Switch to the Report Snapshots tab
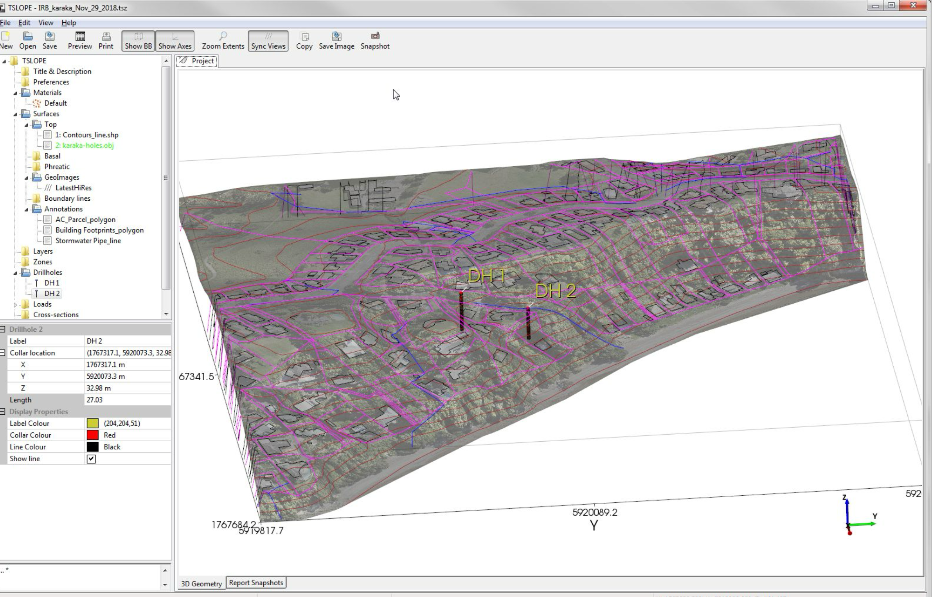 point(256,583)
